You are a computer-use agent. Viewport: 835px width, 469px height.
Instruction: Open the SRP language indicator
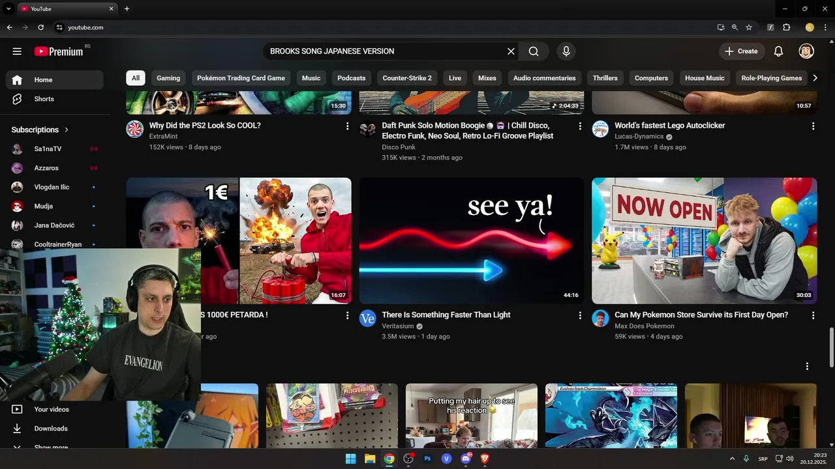tap(763, 459)
